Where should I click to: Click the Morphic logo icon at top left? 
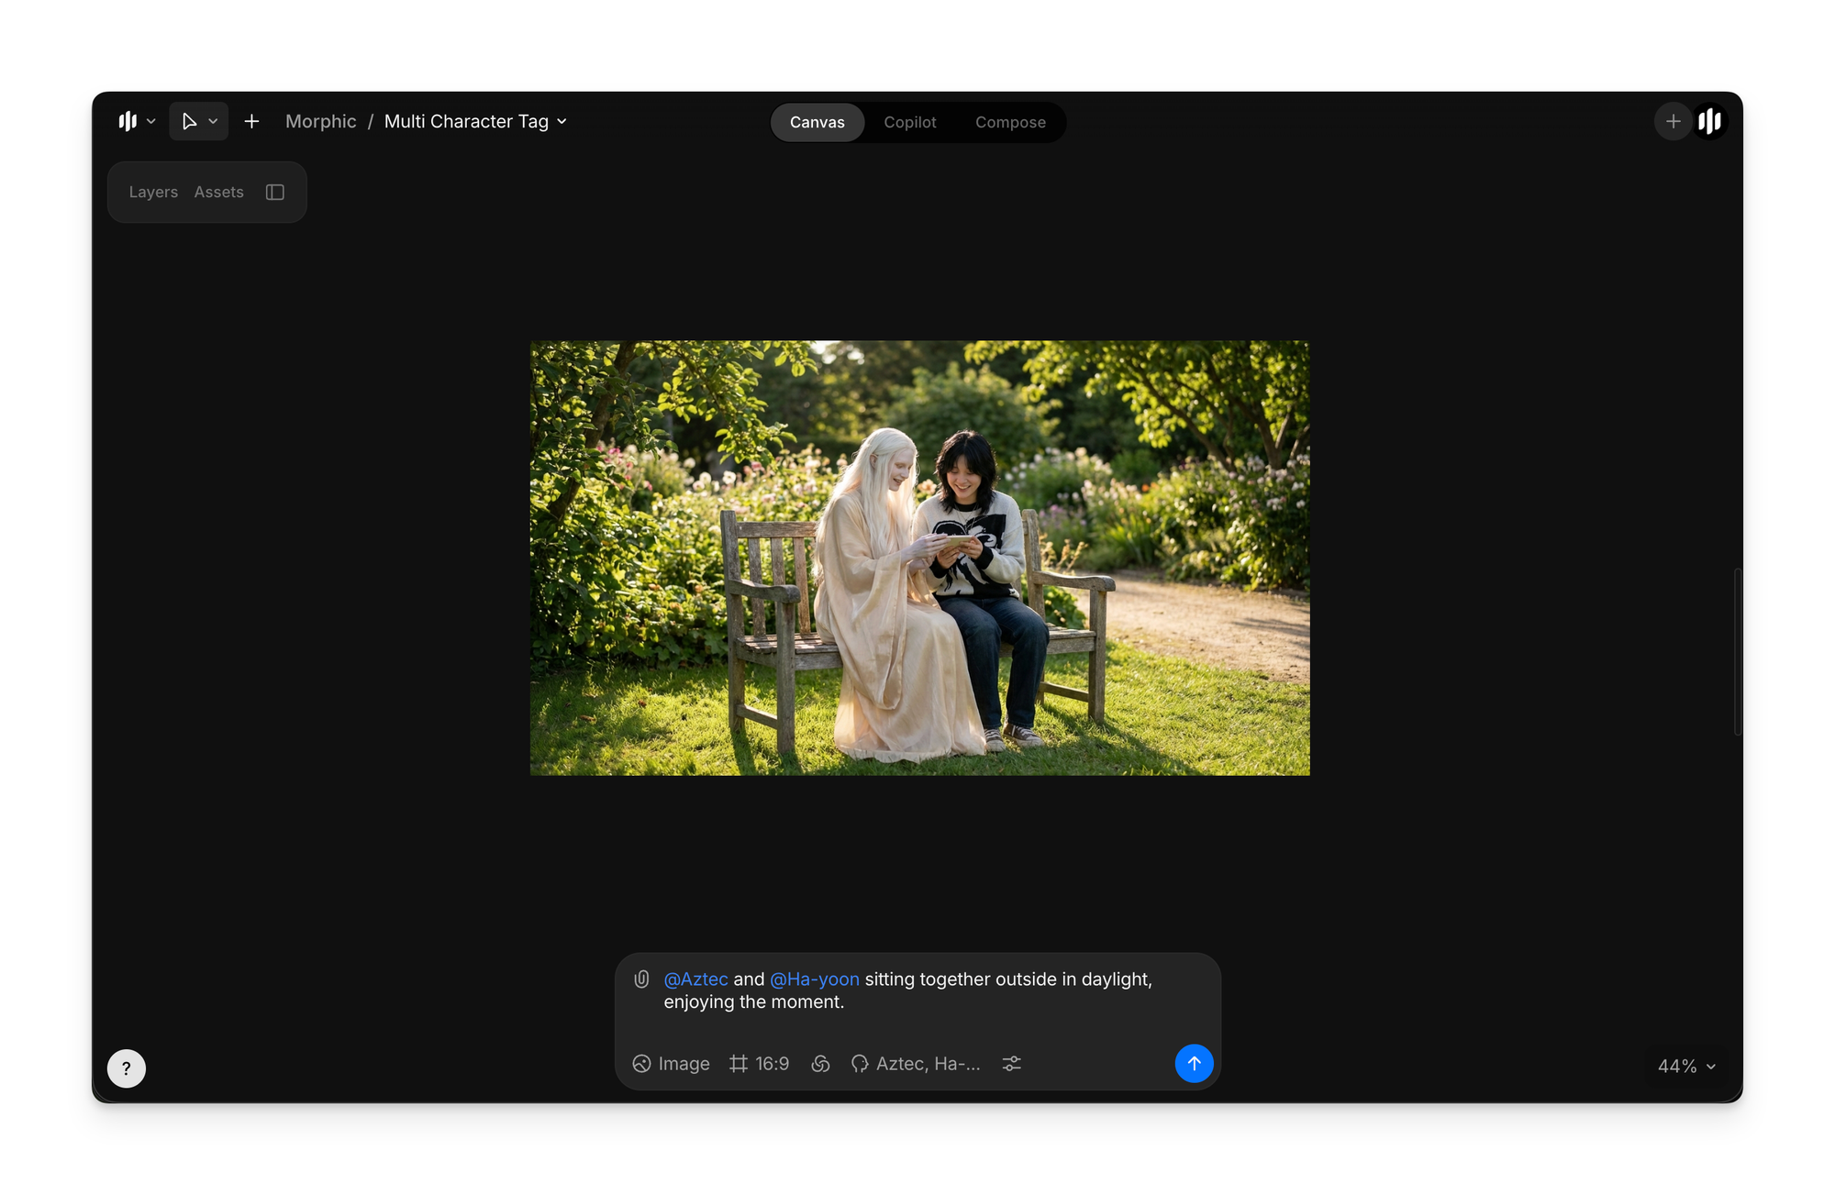(128, 121)
